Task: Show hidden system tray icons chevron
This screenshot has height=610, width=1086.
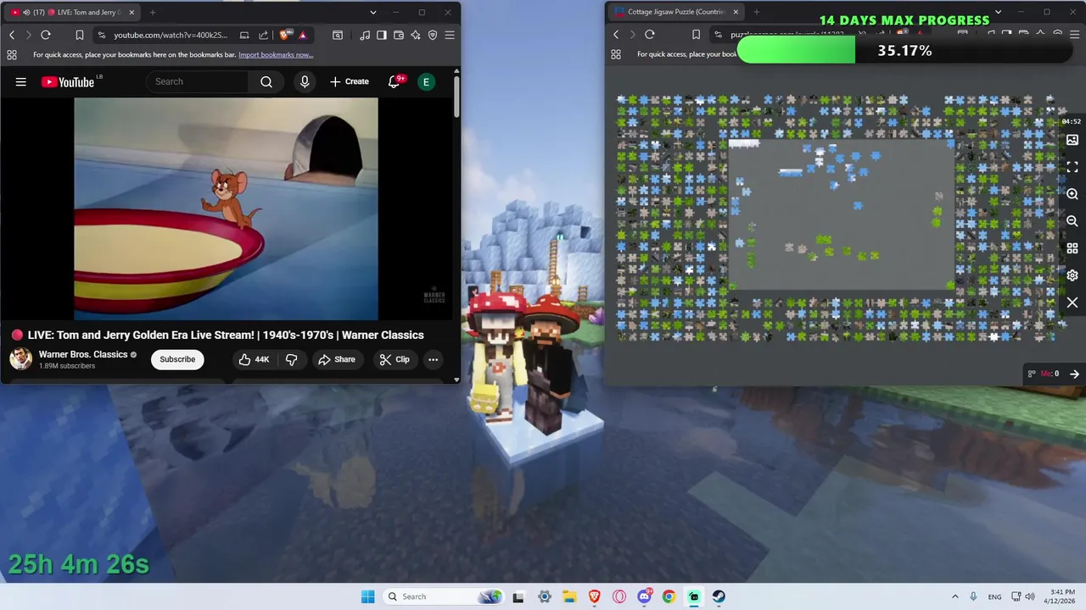Action: click(x=954, y=596)
